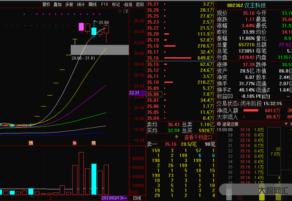Open the 日线 period selector
This screenshot has height=201, width=292.
(137, 198)
